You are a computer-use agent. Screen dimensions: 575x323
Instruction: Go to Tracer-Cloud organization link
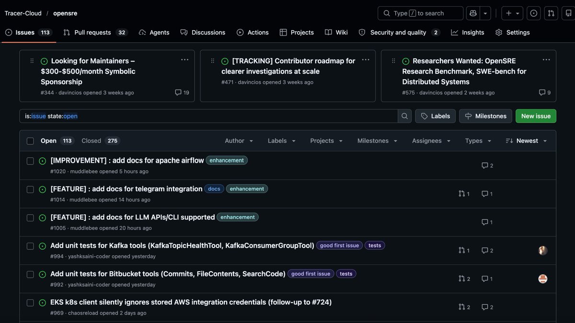(x=23, y=13)
